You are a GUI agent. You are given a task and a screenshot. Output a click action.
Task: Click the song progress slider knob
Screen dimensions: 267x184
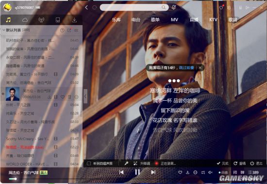tap(16, 179)
